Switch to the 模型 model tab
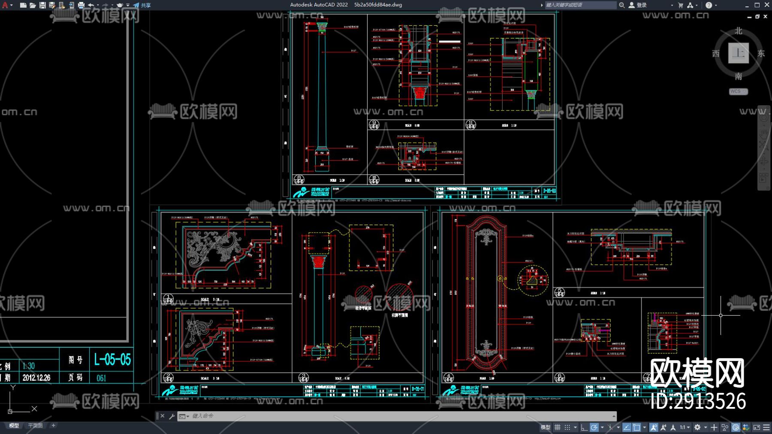 [14, 426]
